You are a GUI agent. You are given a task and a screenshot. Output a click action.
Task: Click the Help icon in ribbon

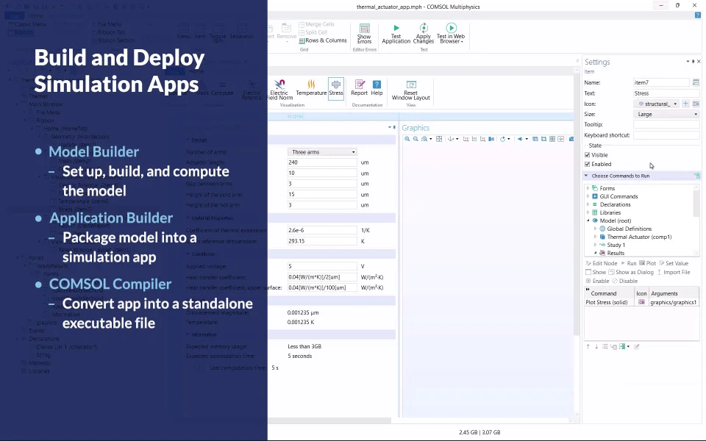click(x=377, y=84)
